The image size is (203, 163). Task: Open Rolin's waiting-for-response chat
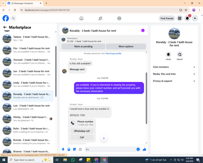click(27, 130)
